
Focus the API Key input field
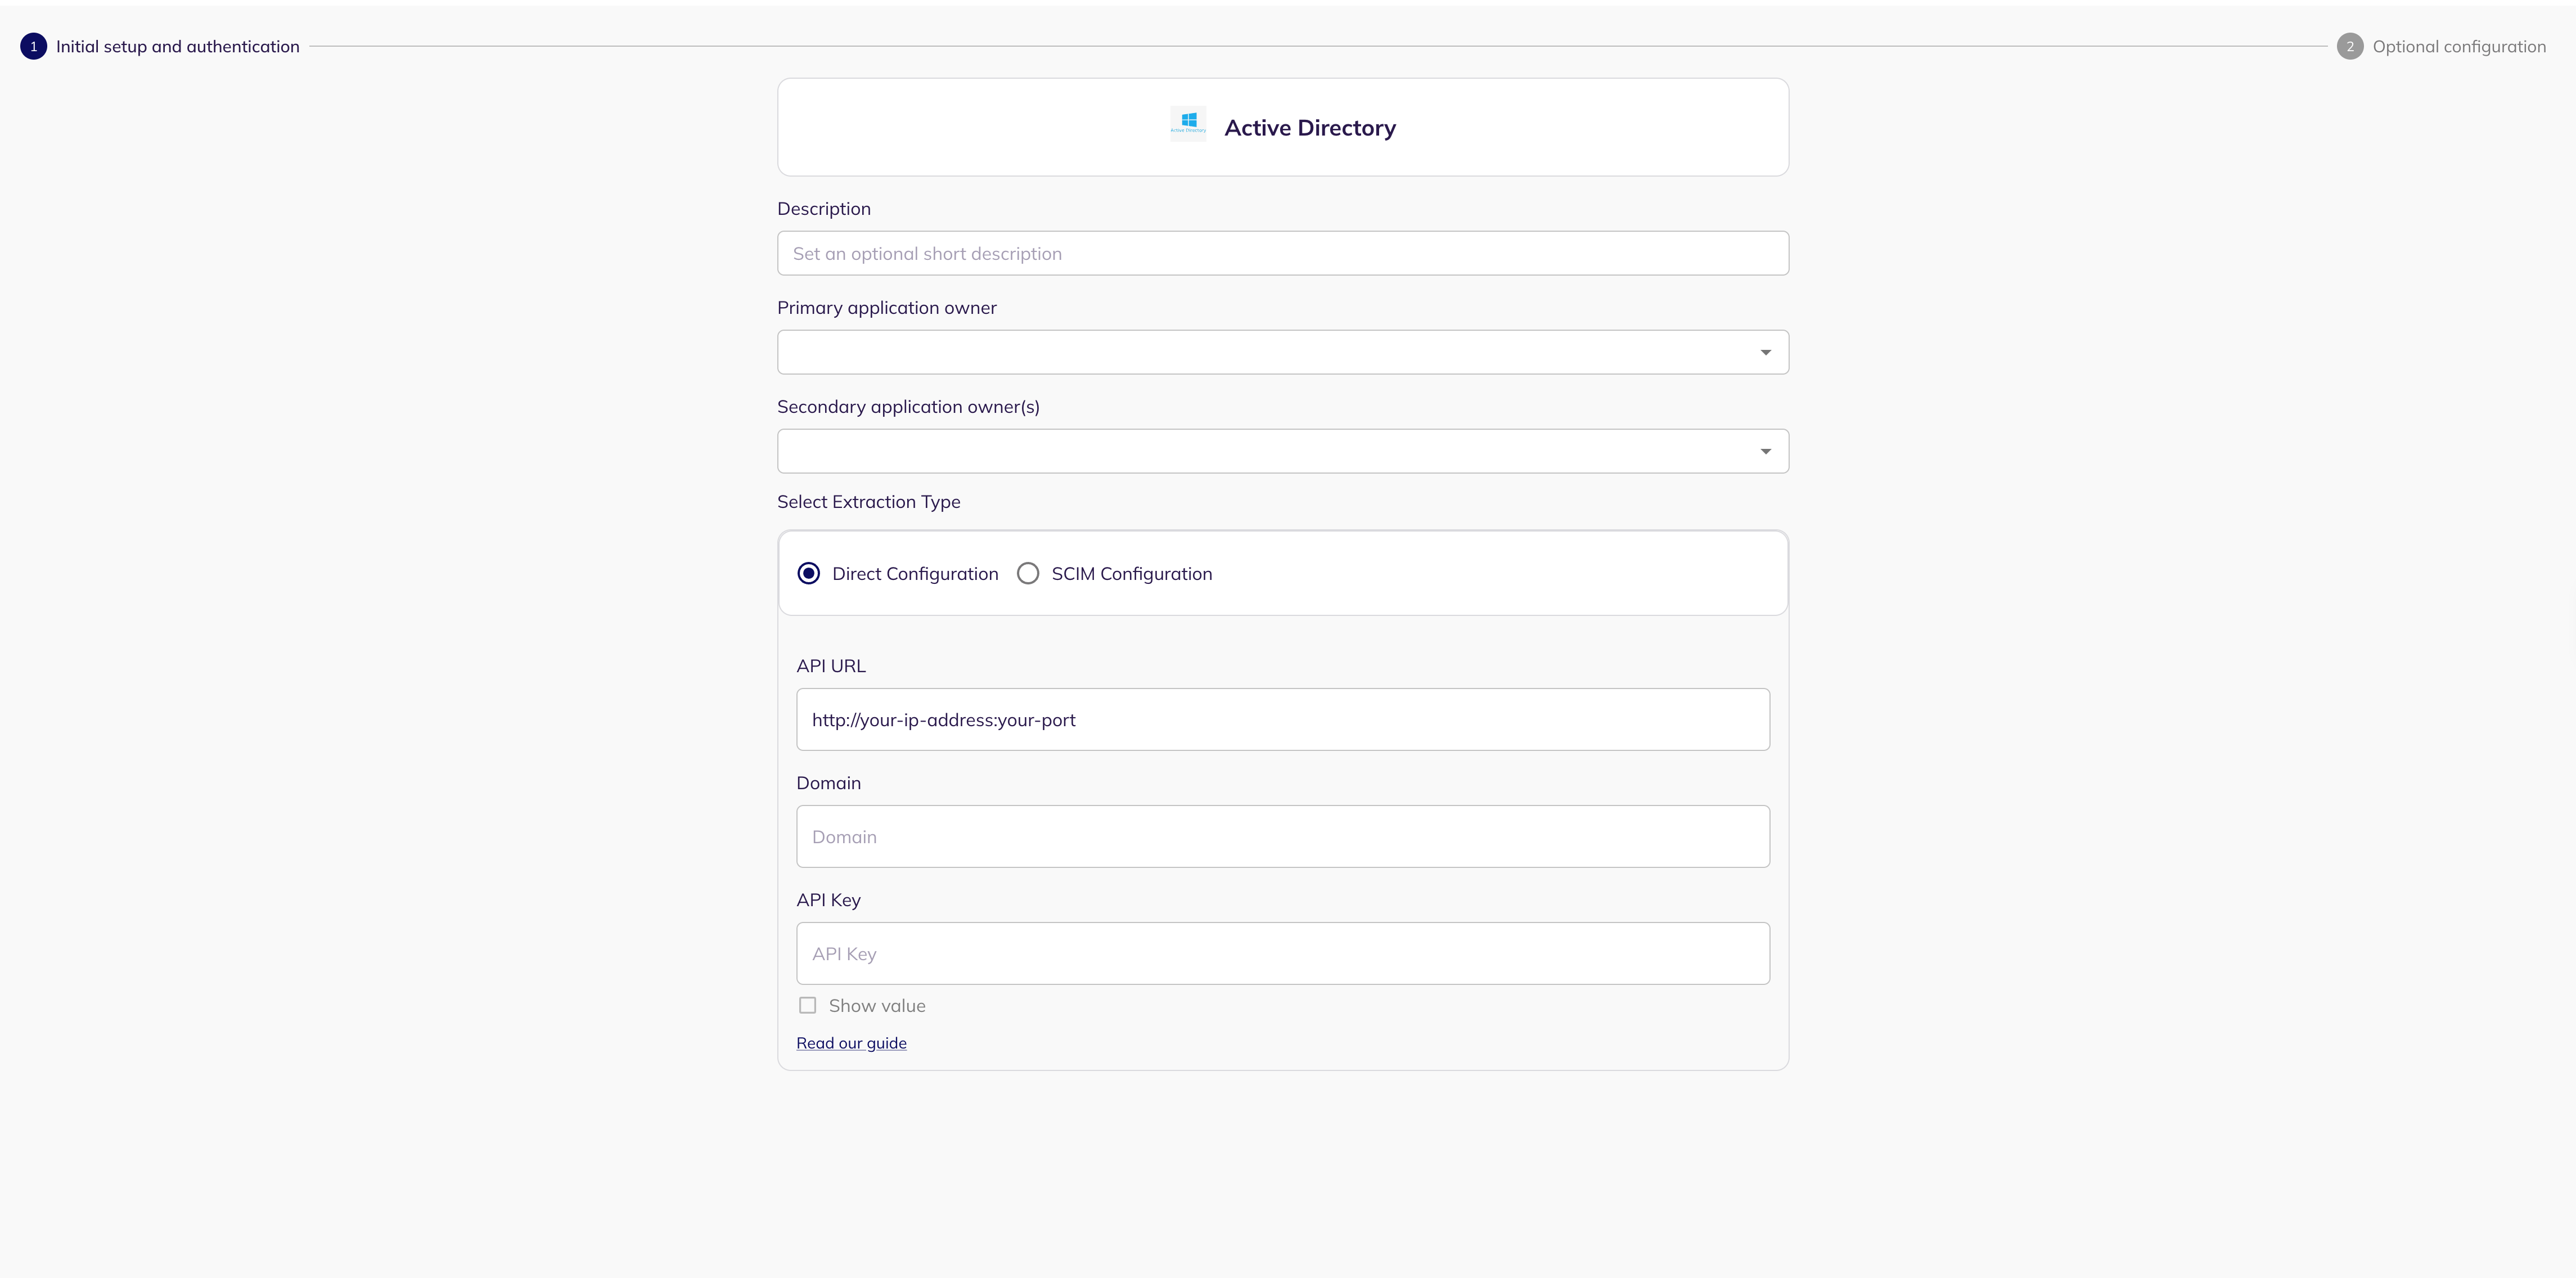click(1282, 953)
